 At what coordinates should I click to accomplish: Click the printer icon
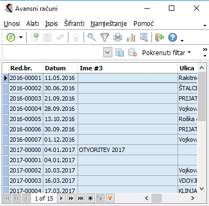click(118, 37)
